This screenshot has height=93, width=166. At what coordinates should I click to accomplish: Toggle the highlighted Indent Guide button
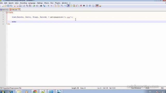pos(68,6)
